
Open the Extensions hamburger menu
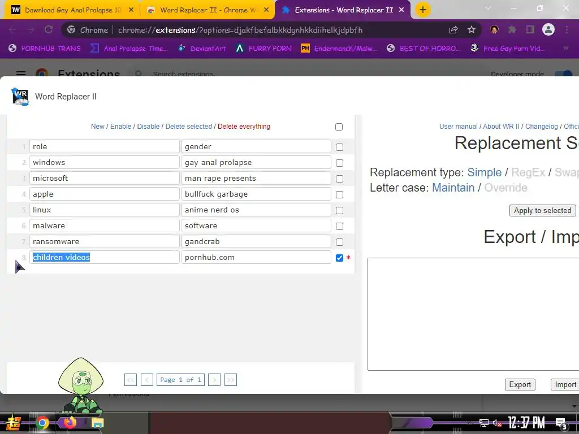[x=21, y=73]
